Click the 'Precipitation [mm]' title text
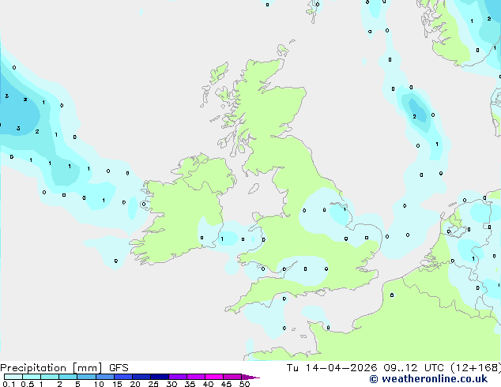 point(51,368)
